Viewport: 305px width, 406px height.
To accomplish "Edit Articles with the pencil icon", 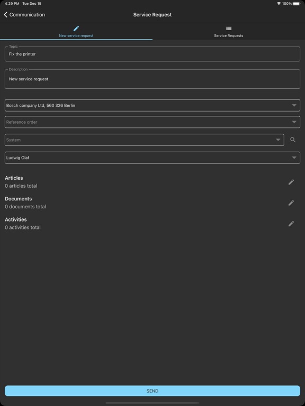I will tap(291, 182).
